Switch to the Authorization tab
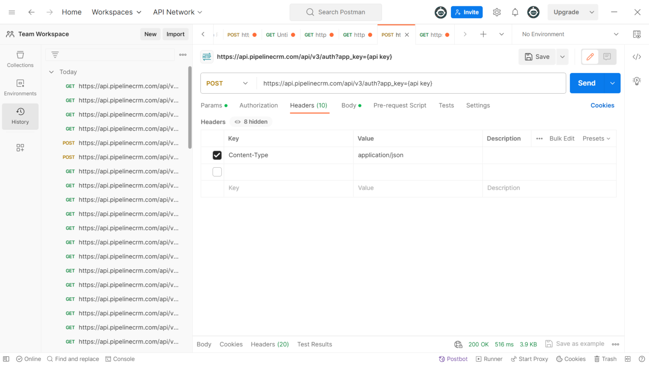Viewport: 649px width, 365px height. (x=259, y=105)
